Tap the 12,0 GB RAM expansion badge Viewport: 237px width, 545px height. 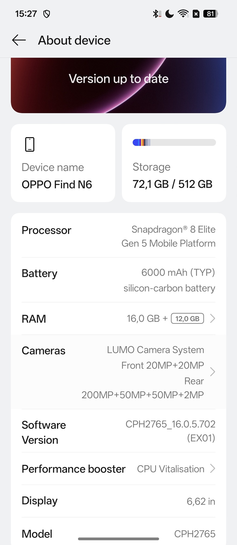pos(187,318)
